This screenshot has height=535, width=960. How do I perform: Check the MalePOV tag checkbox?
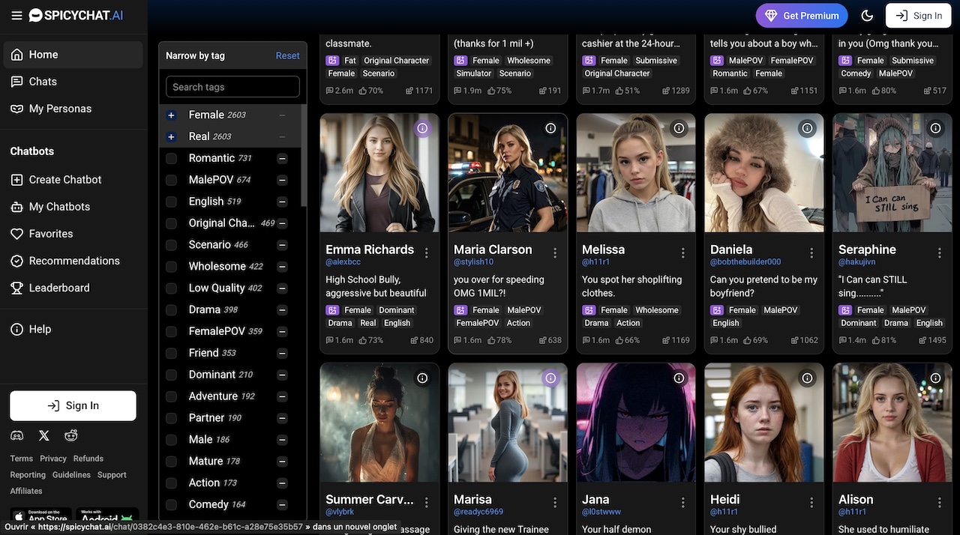coord(171,180)
